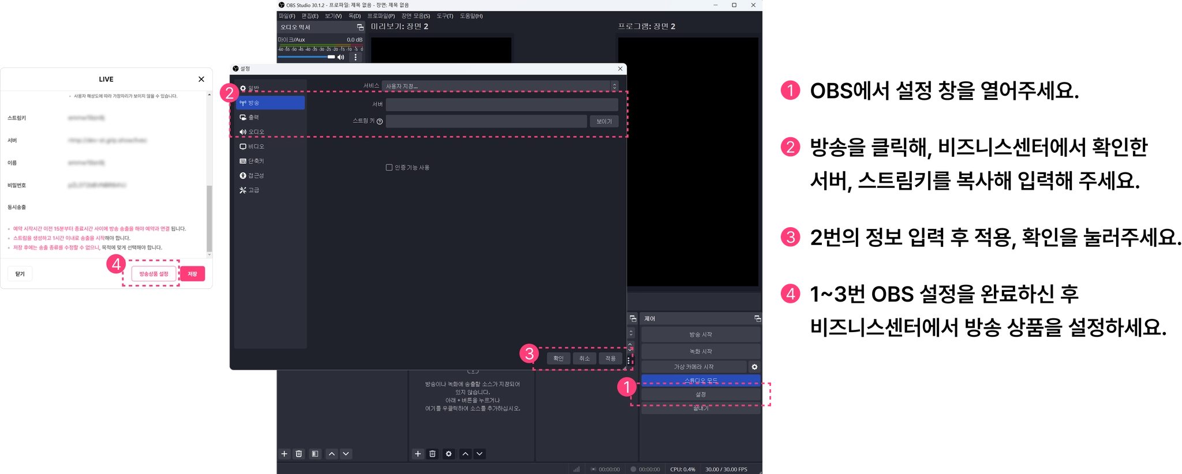
Task: Adjust the 마이크/Aux volume slider
Action: (306, 57)
